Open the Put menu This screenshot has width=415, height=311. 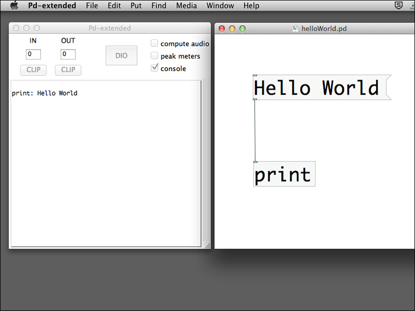[x=136, y=6]
